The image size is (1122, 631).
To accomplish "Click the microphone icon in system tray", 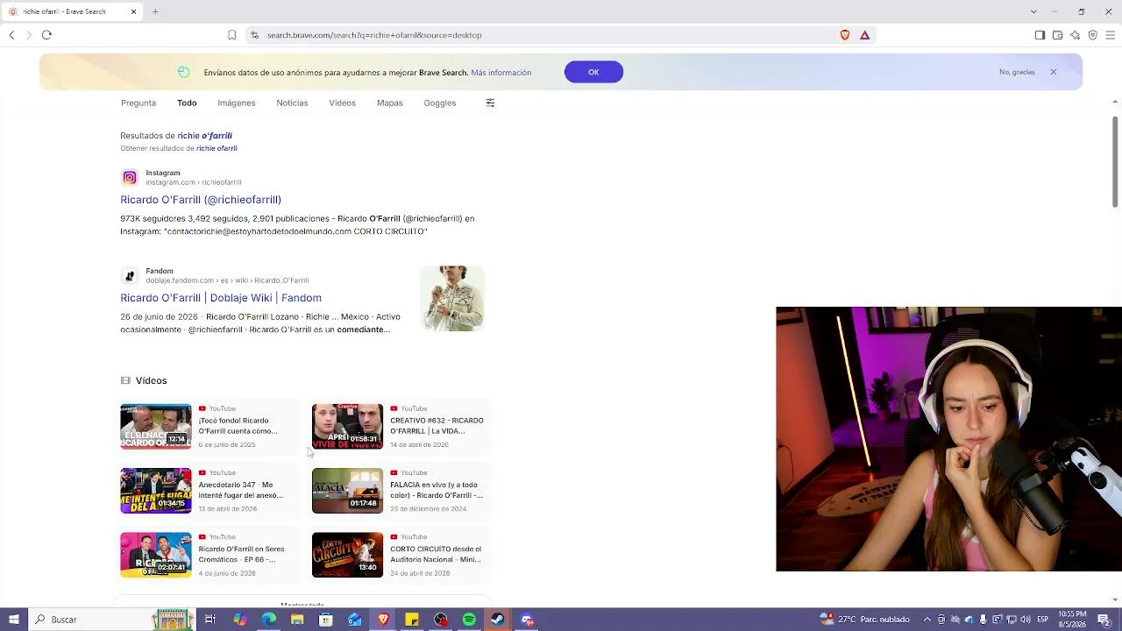I will coord(984,620).
